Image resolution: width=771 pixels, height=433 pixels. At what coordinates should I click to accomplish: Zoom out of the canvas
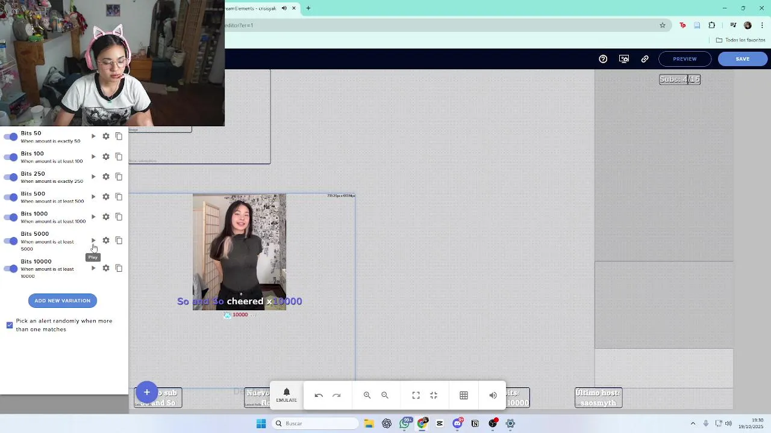click(x=385, y=395)
